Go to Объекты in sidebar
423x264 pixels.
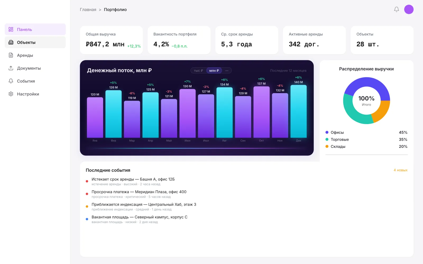tap(35, 42)
